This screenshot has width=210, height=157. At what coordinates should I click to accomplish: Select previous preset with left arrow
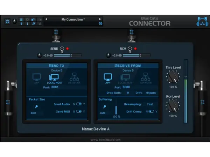coord(46,19)
